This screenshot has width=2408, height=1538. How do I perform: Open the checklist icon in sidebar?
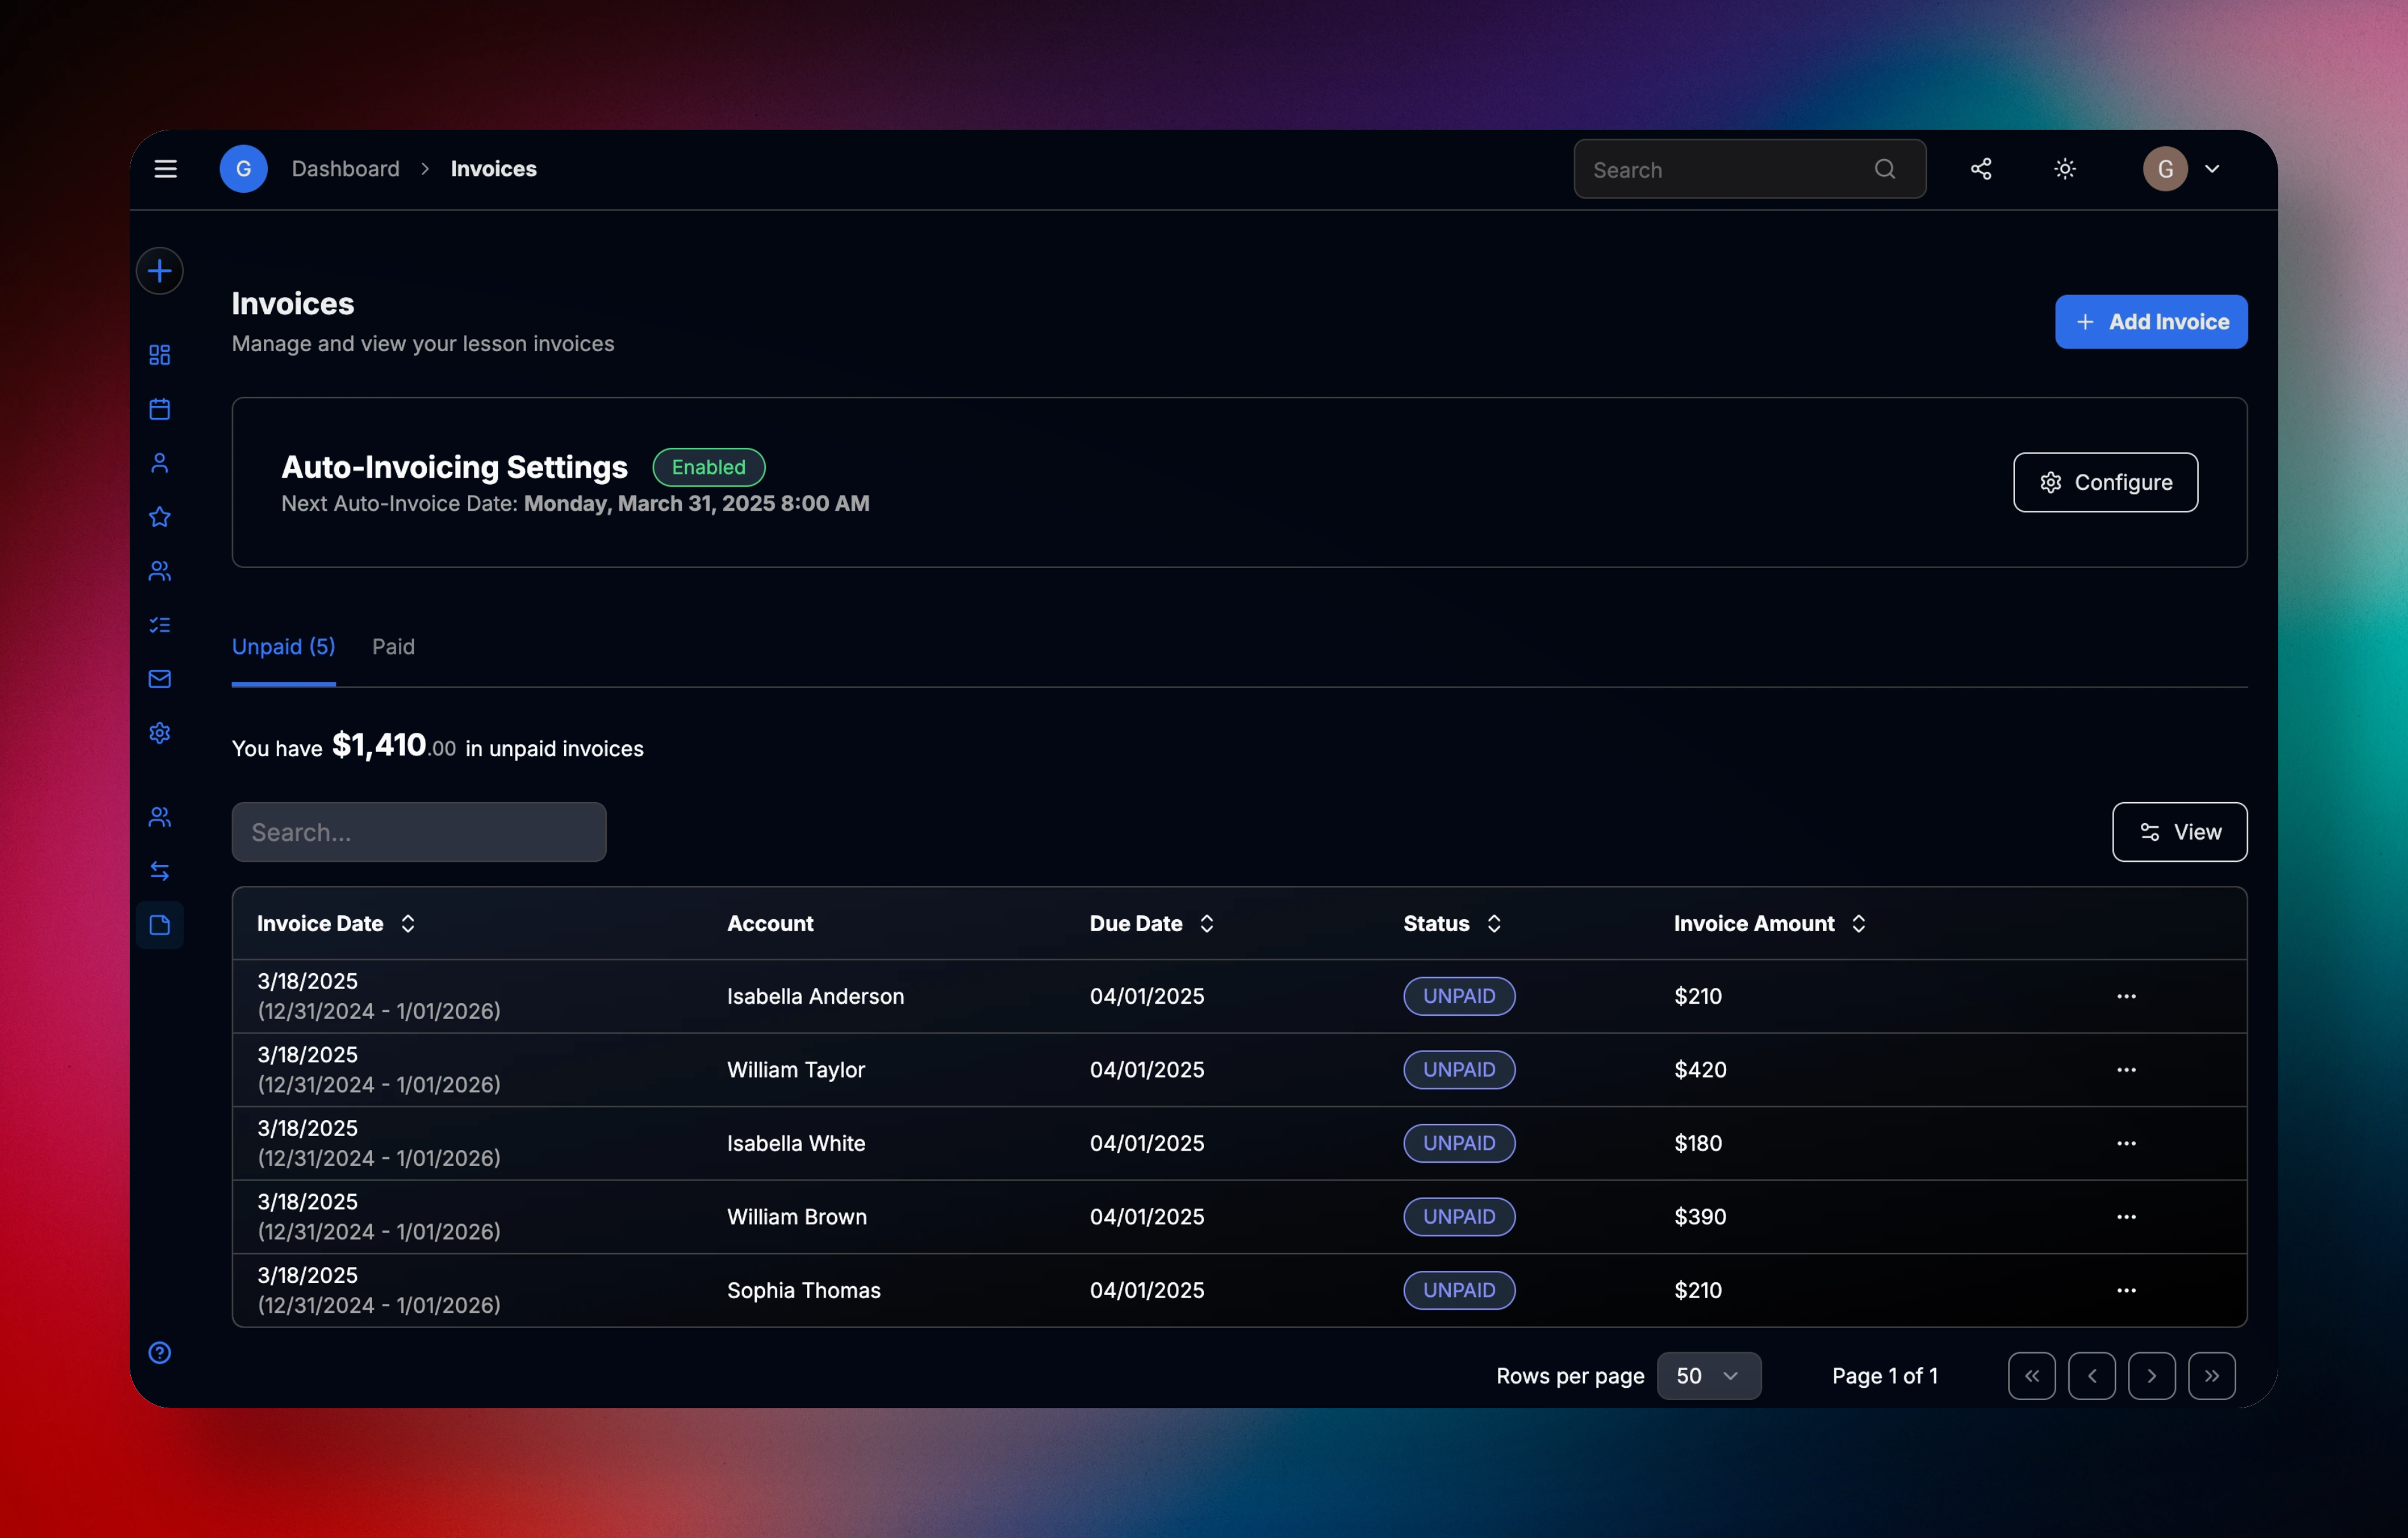click(160, 625)
